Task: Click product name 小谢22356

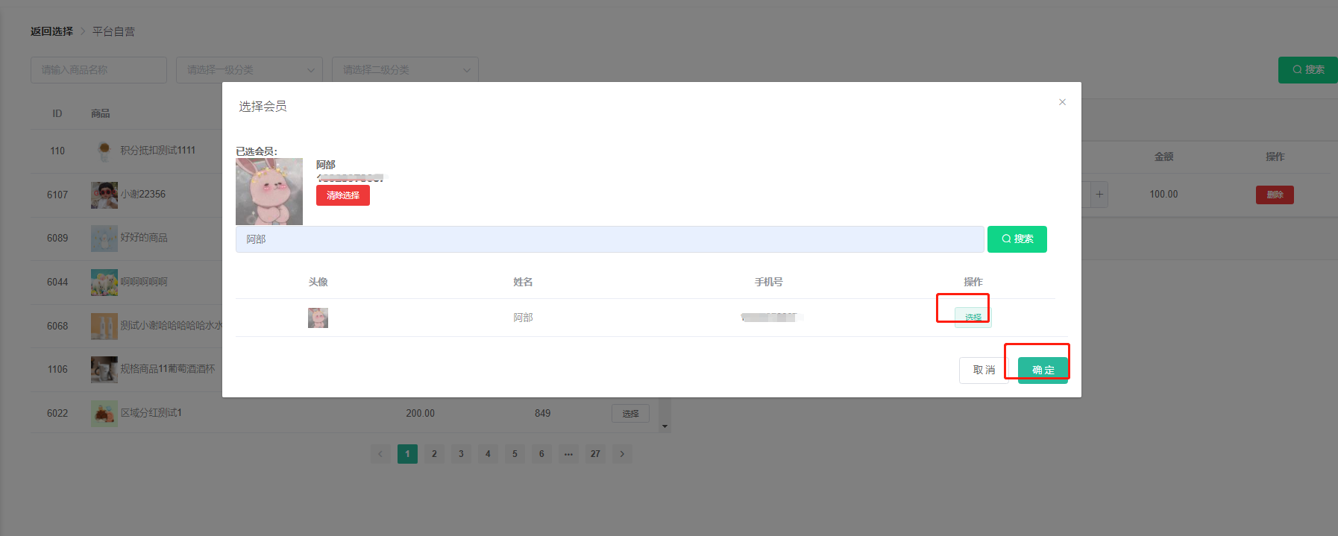Action: [143, 195]
